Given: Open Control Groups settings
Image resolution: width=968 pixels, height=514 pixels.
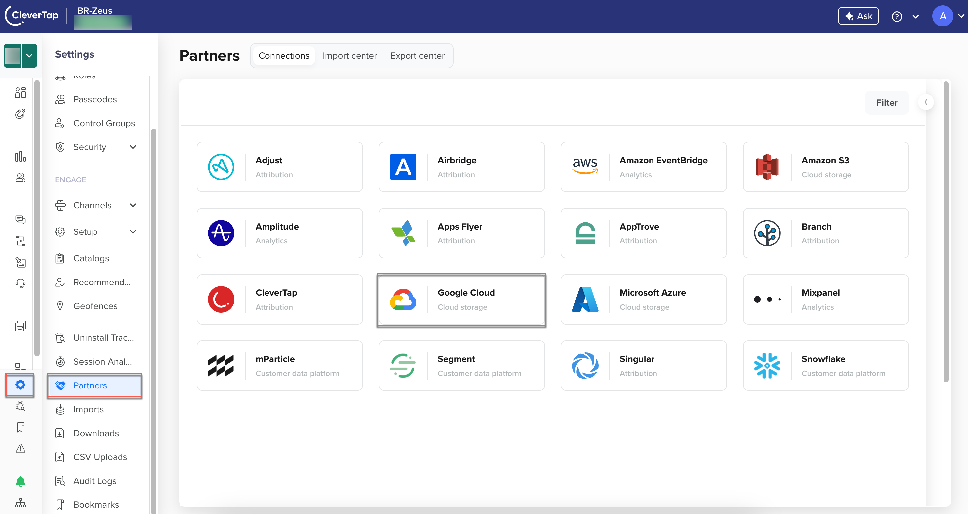Looking at the screenshot, I should [95, 123].
